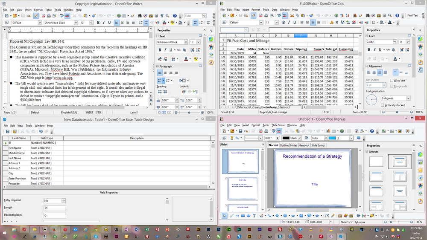
Task: Toggle align left in Writer toolbar
Action: 117,23
